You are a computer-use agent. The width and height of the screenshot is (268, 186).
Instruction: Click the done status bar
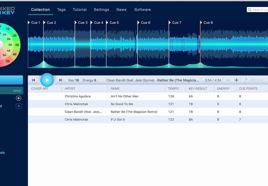(11, 90)
